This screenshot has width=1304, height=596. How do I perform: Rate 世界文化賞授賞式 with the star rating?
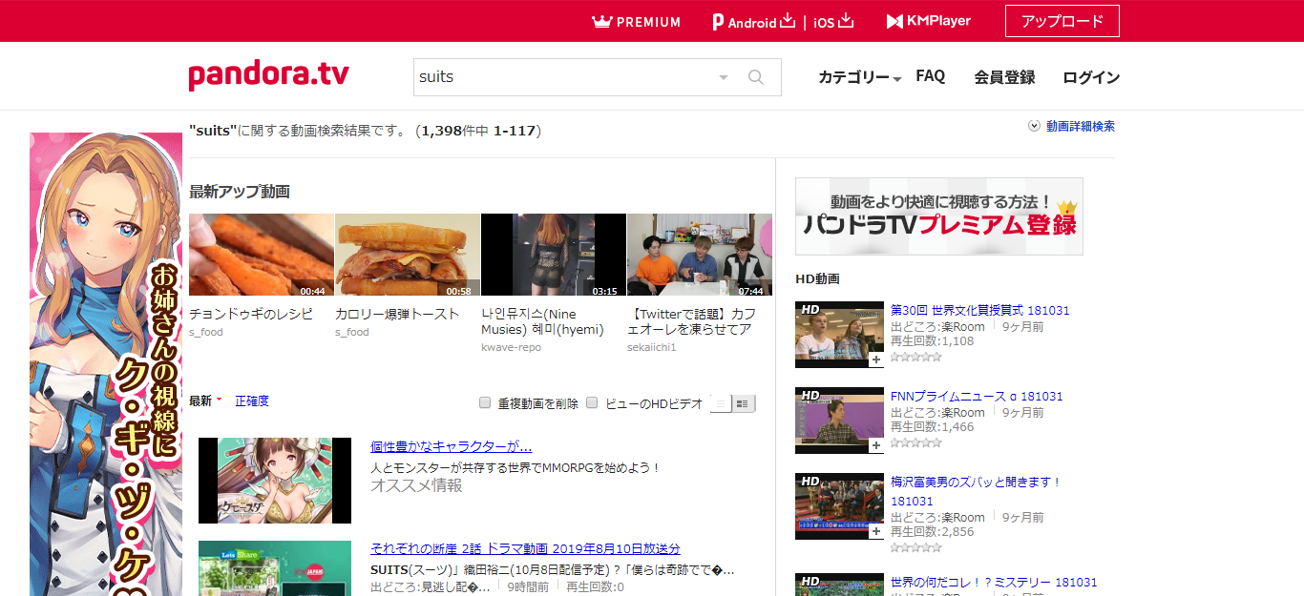pyautogui.click(x=916, y=357)
